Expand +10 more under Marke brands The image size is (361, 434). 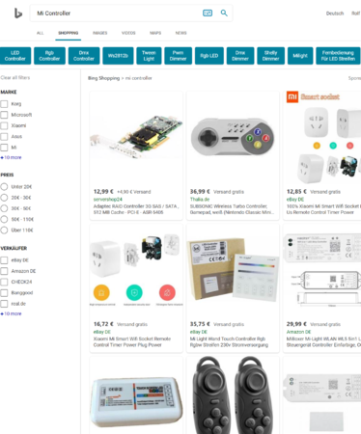(11, 157)
